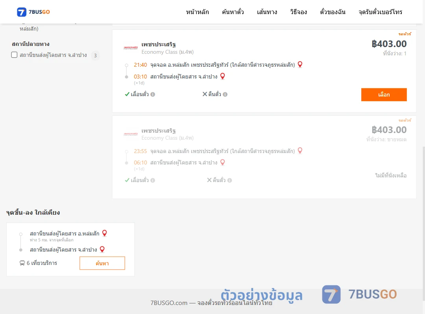Viewport: 425px width, 314px height.
Task: Go to หน้าหลัก menu
Action: click(x=197, y=12)
